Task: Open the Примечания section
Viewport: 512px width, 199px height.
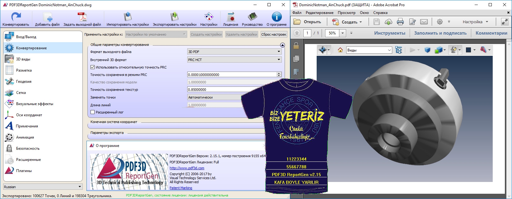Action: tap(43, 126)
